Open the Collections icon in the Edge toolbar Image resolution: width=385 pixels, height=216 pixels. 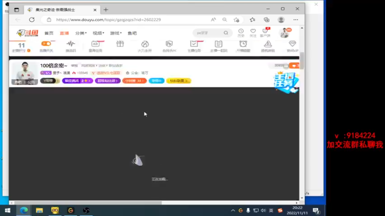pyautogui.click(x=267, y=20)
